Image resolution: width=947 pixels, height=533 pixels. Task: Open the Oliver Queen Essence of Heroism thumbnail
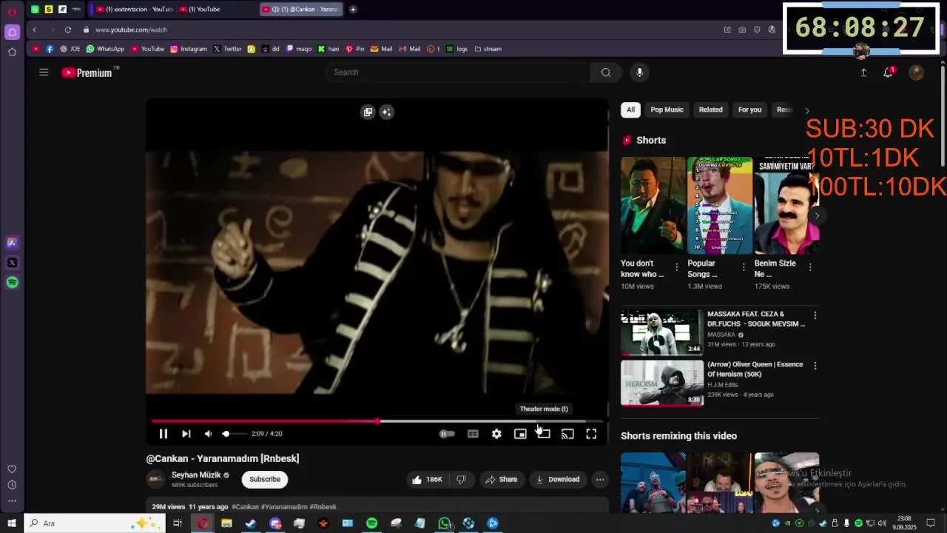[662, 383]
